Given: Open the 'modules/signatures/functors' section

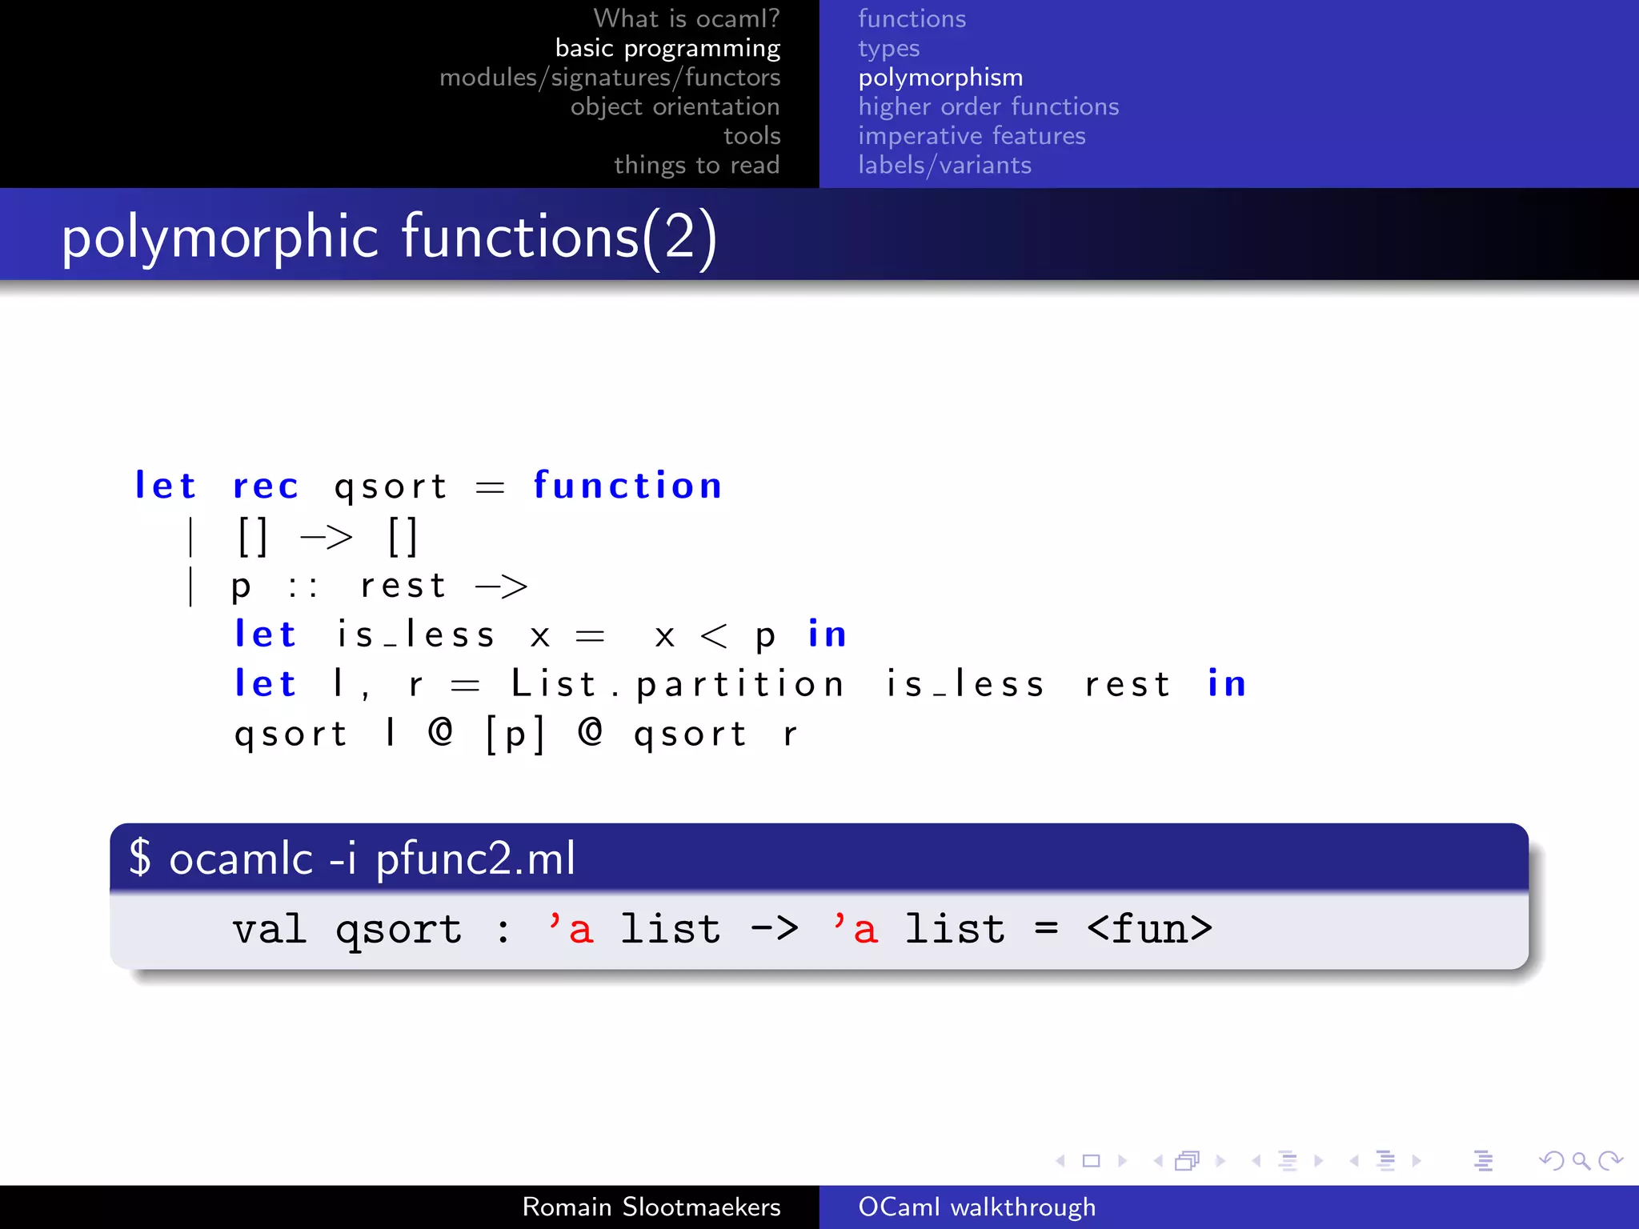Looking at the screenshot, I should [x=610, y=78].
